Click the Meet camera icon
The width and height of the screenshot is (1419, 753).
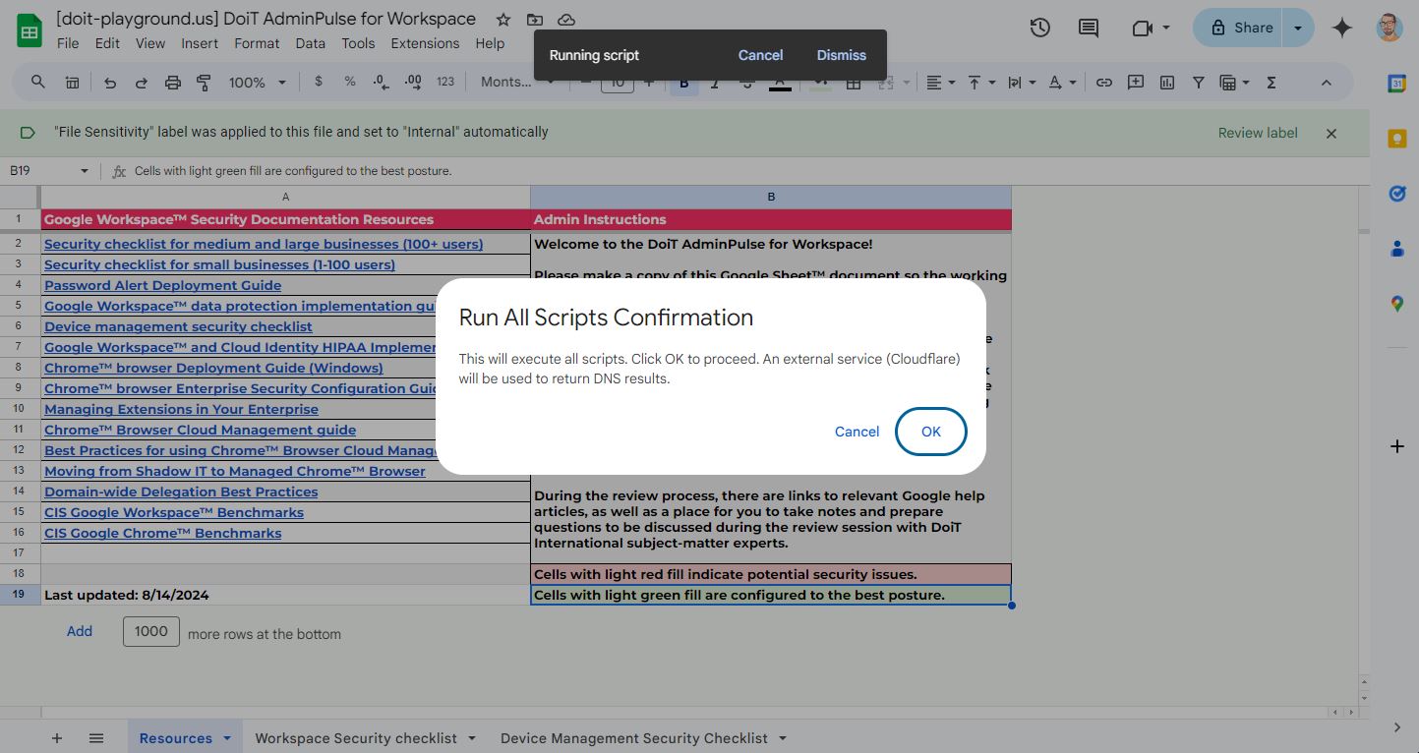coord(1142,28)
